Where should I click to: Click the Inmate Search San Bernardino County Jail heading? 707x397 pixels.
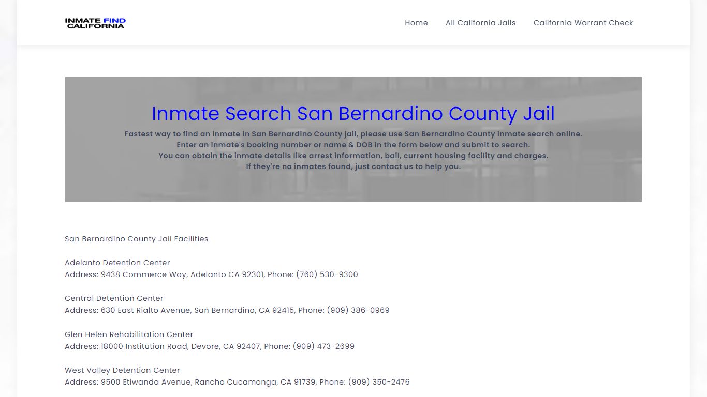tap(353, 113)
